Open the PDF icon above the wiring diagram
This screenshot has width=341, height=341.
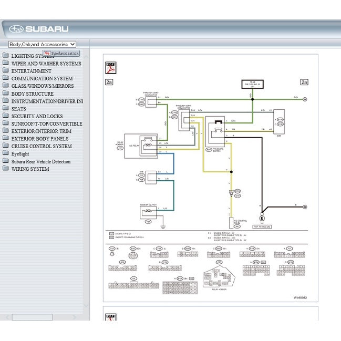(x=111, y=67)
